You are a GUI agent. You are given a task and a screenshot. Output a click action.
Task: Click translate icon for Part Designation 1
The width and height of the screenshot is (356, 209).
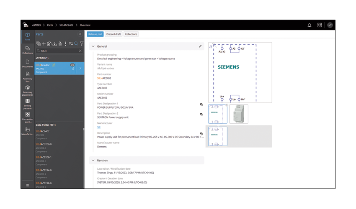(201, 104)
